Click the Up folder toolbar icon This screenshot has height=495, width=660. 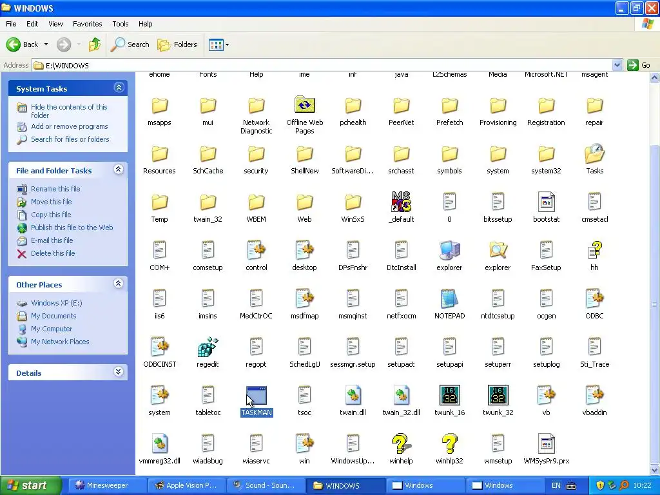pos(94,44)
